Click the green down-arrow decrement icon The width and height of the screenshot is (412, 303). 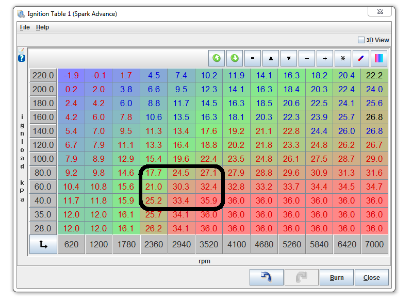point(235,58)
